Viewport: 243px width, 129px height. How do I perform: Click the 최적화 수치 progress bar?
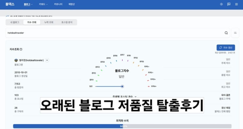(122, 126)
